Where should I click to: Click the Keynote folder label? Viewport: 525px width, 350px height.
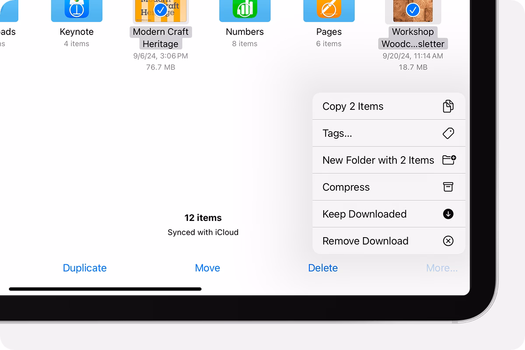(77, 31)
